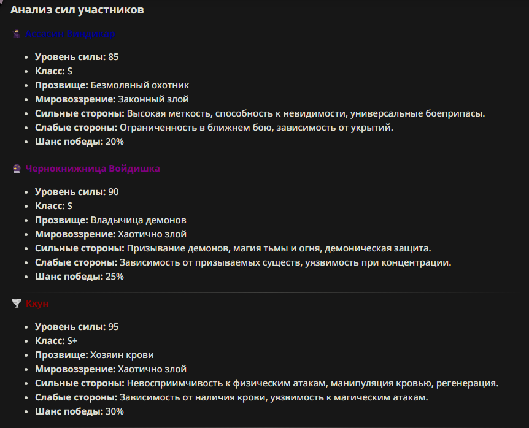
Task: Select the Прозвище: Безмолвный охотник line
Action: pos(112,85)
